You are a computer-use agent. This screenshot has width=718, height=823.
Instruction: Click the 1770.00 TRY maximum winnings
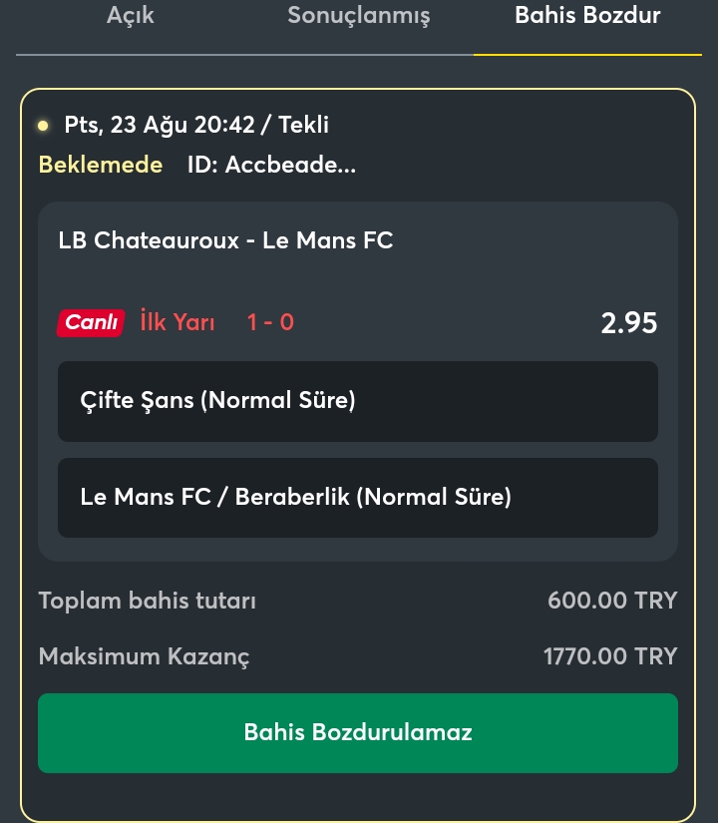(x=610, y=656)
